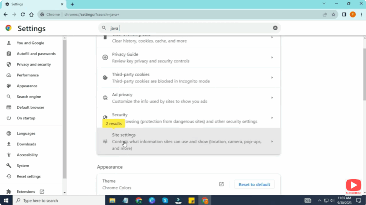
Task: Select Privacy and security in sidebar
Action: point(34,65)
